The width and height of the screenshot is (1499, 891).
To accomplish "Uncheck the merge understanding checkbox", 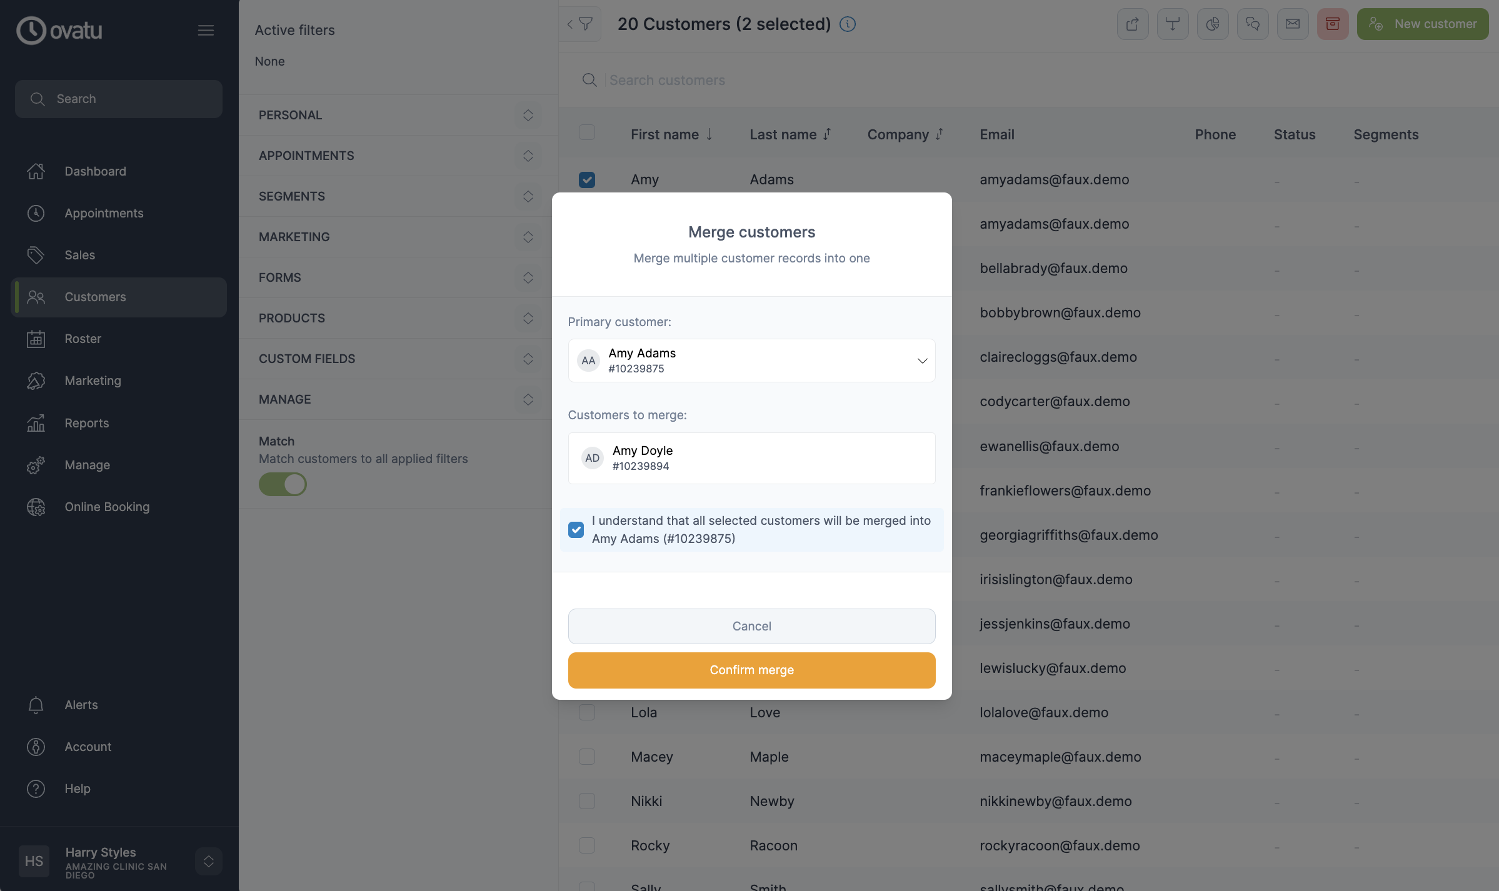I will (576, 530).
